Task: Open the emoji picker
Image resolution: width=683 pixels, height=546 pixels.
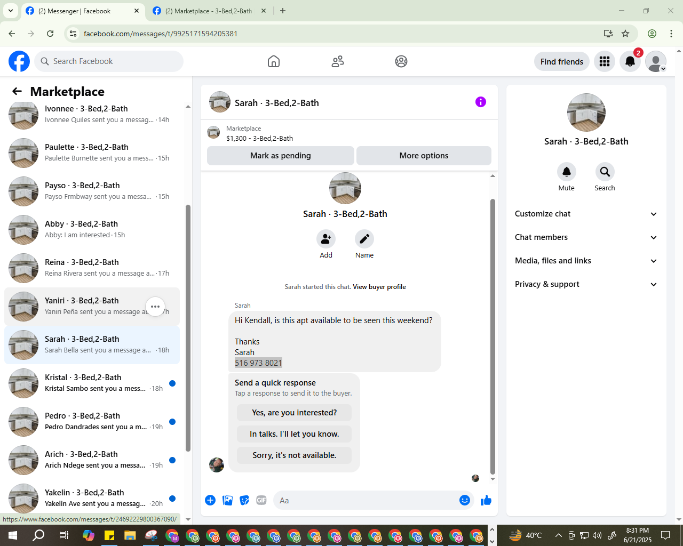Action: (x=465, y=500)
